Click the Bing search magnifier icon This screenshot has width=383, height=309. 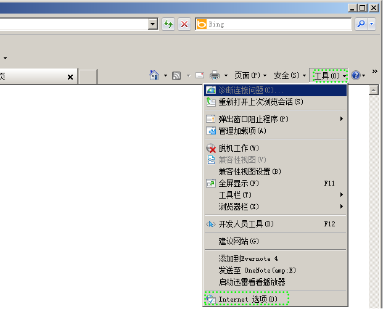[361, 24]
